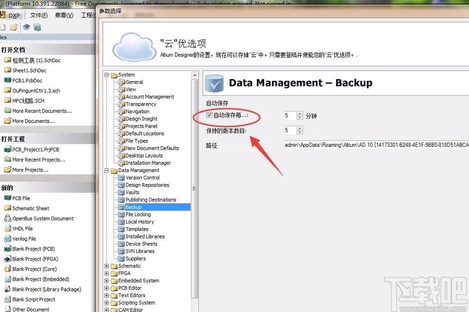Viewport: 469px width, 312px height.
Task: Click the layers stack toolbar icon
Action: click(26, 27)
